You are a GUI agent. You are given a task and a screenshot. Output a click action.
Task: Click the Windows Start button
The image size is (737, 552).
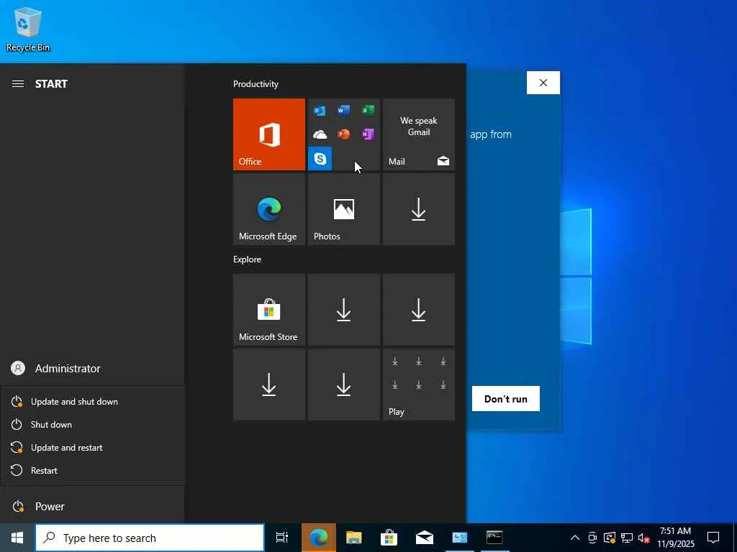[x=17, y=538]
